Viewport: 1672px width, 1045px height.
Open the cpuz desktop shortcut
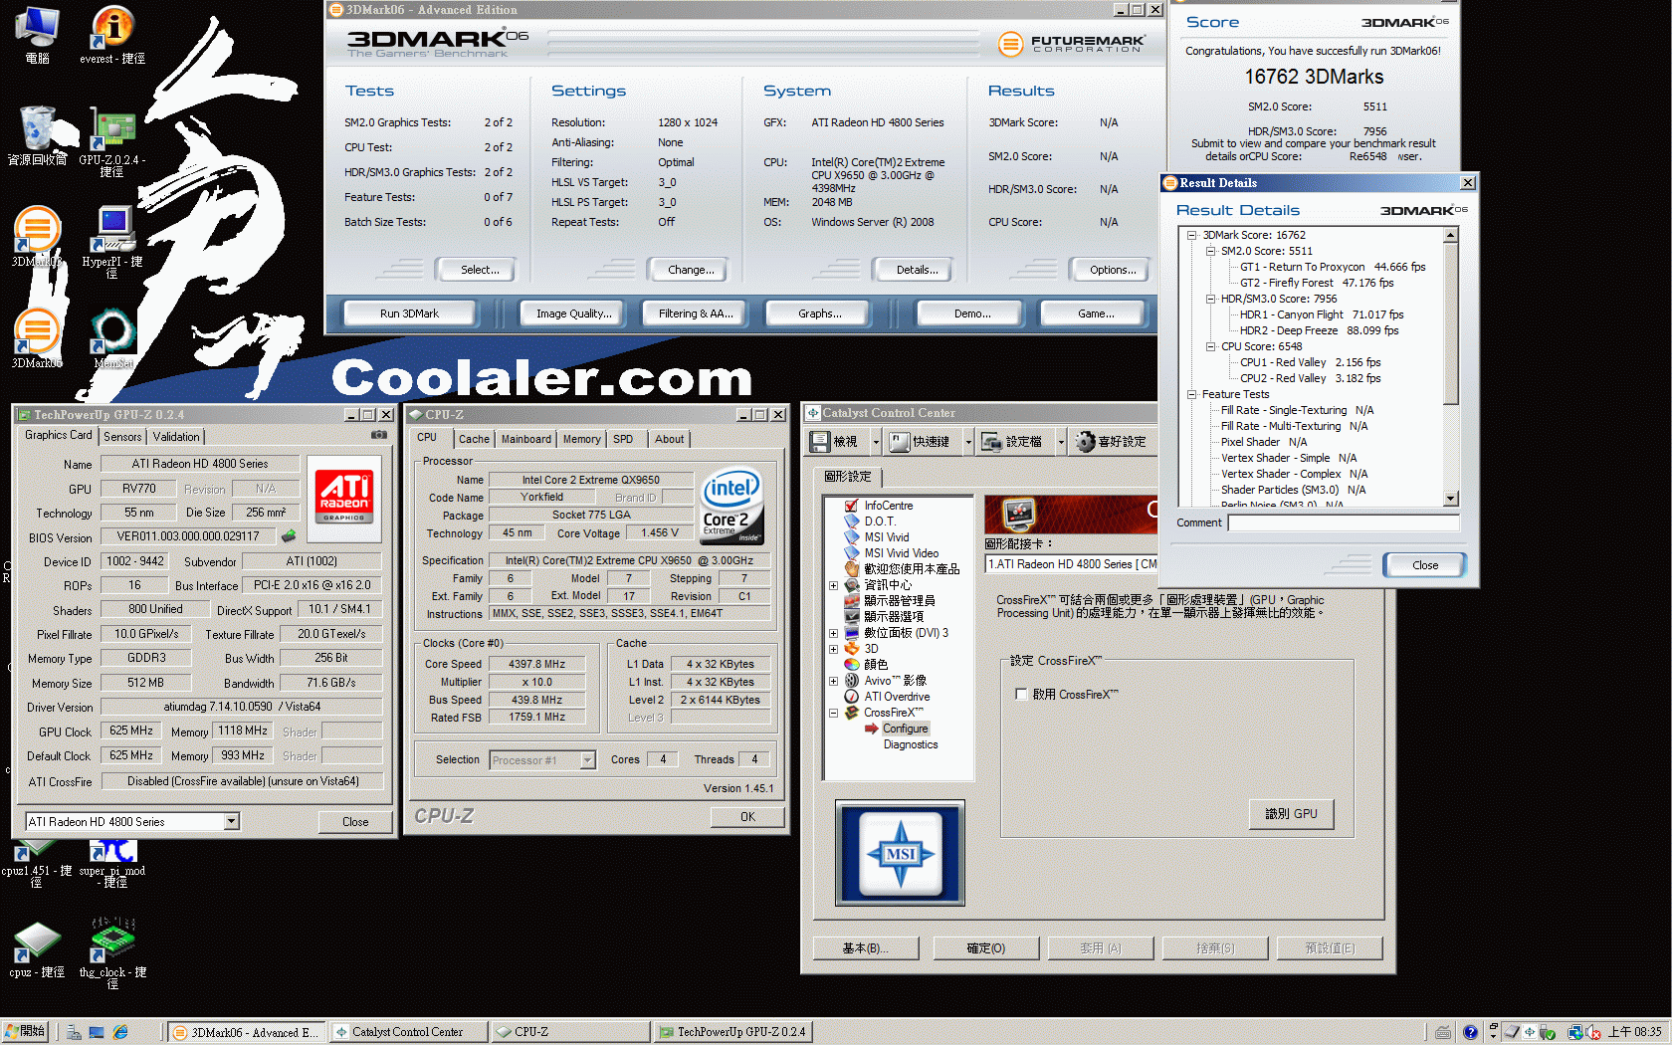(37, 950)
